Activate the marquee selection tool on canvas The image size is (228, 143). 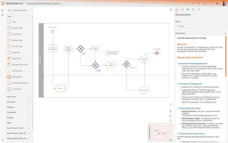[x=171, y=104]
